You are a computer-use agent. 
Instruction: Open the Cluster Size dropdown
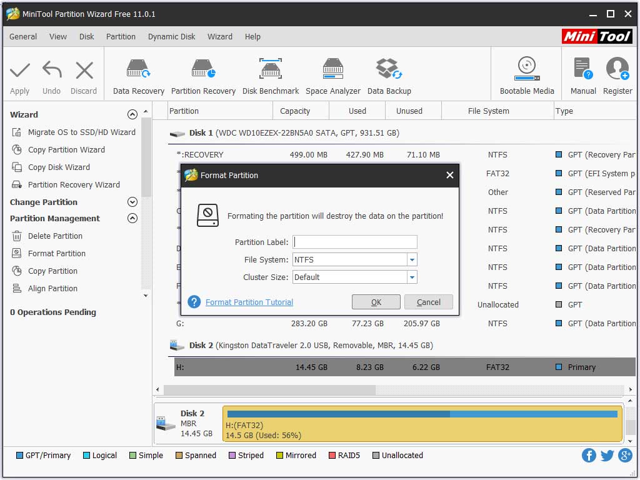(412, 277)
